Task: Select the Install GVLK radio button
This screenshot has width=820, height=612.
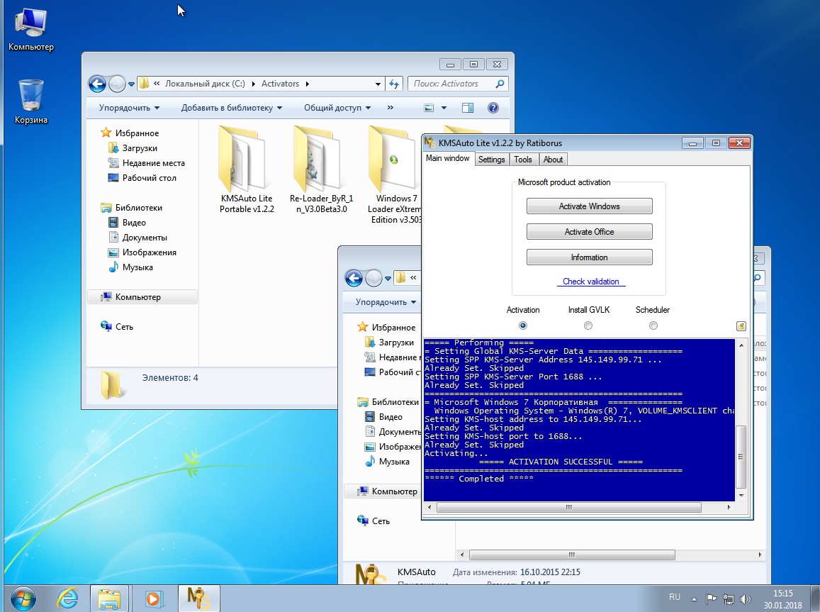Action: click(x=588, y=326)
